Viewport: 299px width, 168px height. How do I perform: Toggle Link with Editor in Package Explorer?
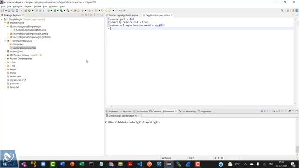tap(86, 15)
